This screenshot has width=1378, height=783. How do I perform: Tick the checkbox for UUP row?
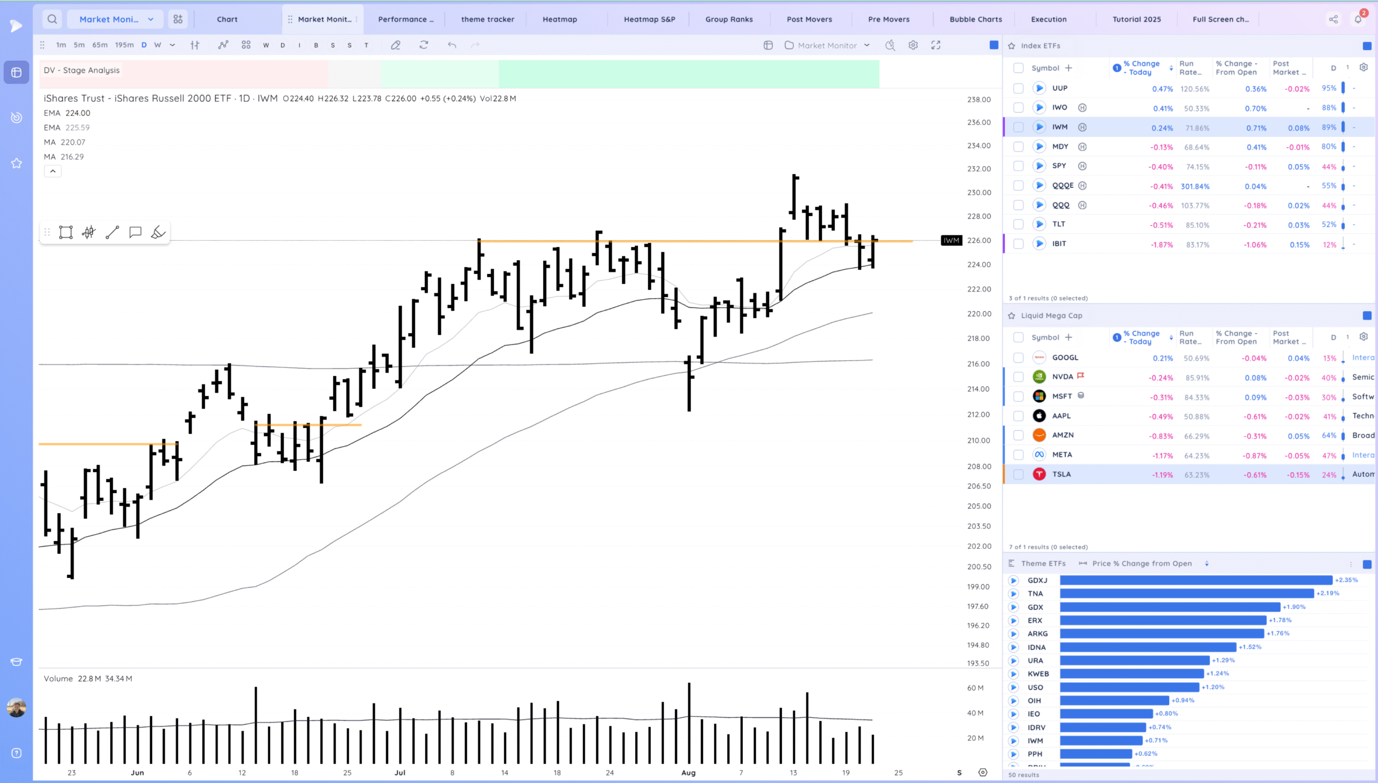pos(1018,88)
